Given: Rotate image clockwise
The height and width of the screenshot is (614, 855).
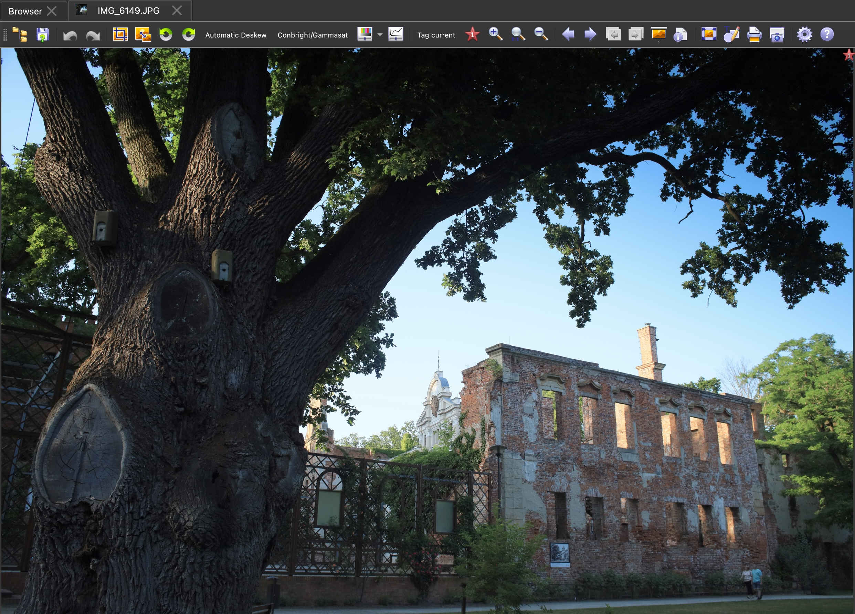Looking at the screenshot, I should point(189,35).
